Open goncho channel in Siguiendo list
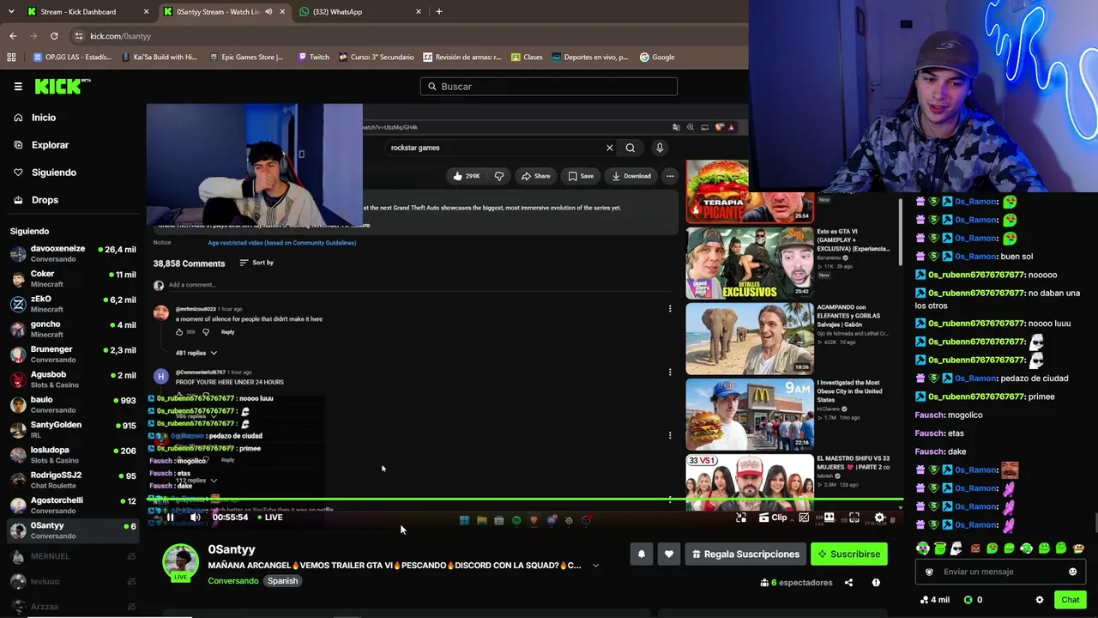 (x=73, y=329)
